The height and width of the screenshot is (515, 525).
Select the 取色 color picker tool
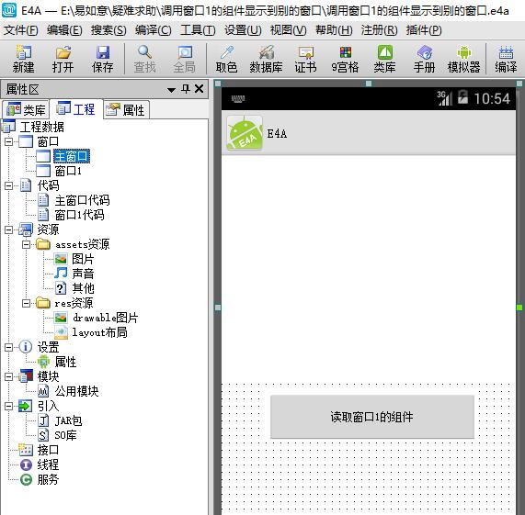(227, 60)
